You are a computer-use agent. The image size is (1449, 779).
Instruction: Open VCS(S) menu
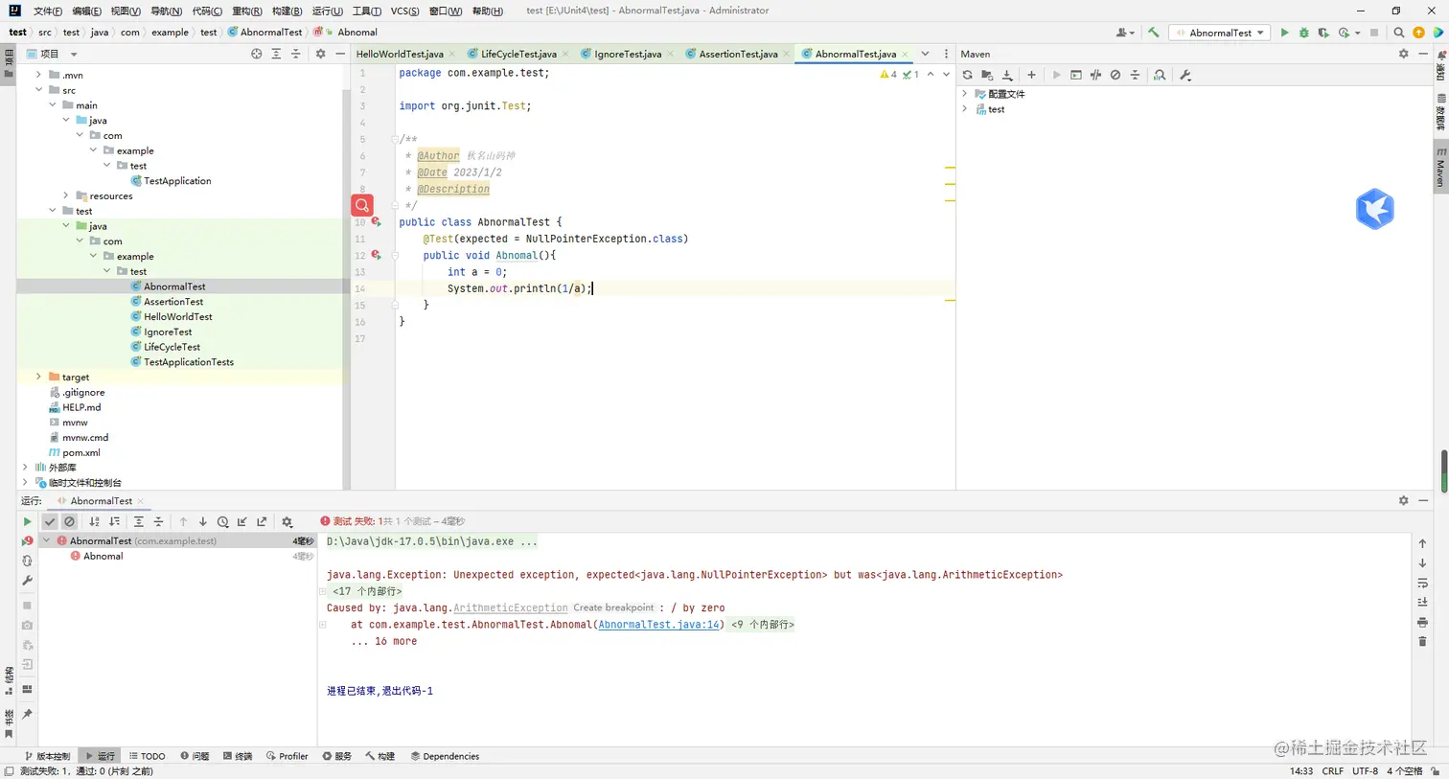[x=404, y=11]
